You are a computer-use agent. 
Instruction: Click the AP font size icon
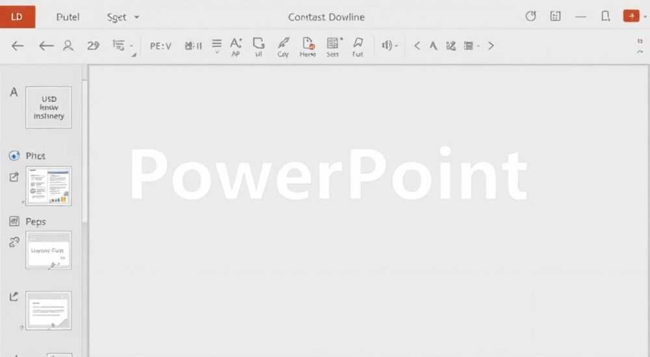click(236, 47)
